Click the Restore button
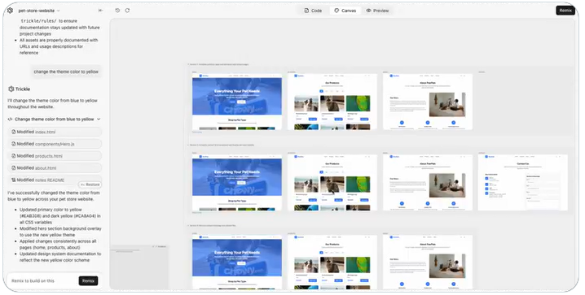585x295 pixels. [90, 184]
